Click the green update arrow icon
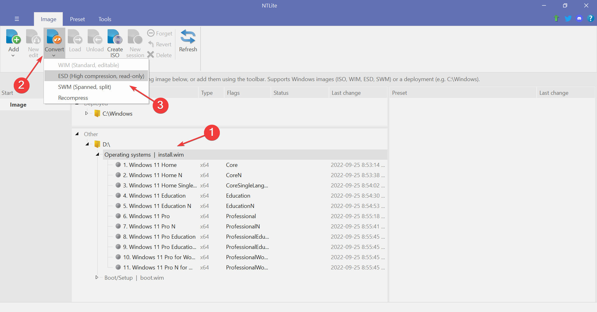The width and height of the screenshot is (597, 312). [556, 18]
